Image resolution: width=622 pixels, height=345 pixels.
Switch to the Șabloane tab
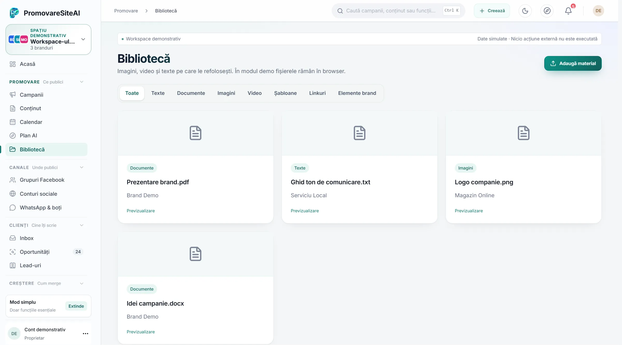[x=285, y=93]
